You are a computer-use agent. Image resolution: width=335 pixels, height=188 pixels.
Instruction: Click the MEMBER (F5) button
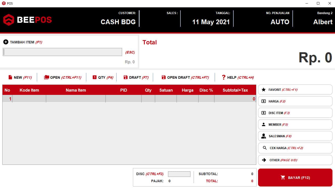[x=295, y=124]
